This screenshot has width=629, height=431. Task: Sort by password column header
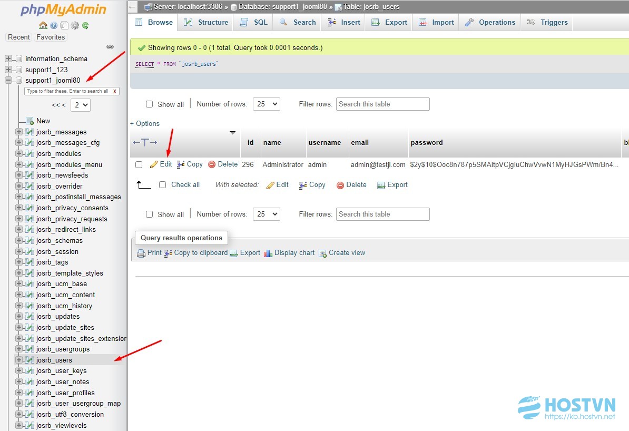pyautogui.click(x=427, y=142)
